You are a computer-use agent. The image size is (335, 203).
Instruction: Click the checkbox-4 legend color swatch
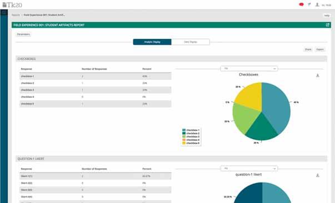[184, 140]
